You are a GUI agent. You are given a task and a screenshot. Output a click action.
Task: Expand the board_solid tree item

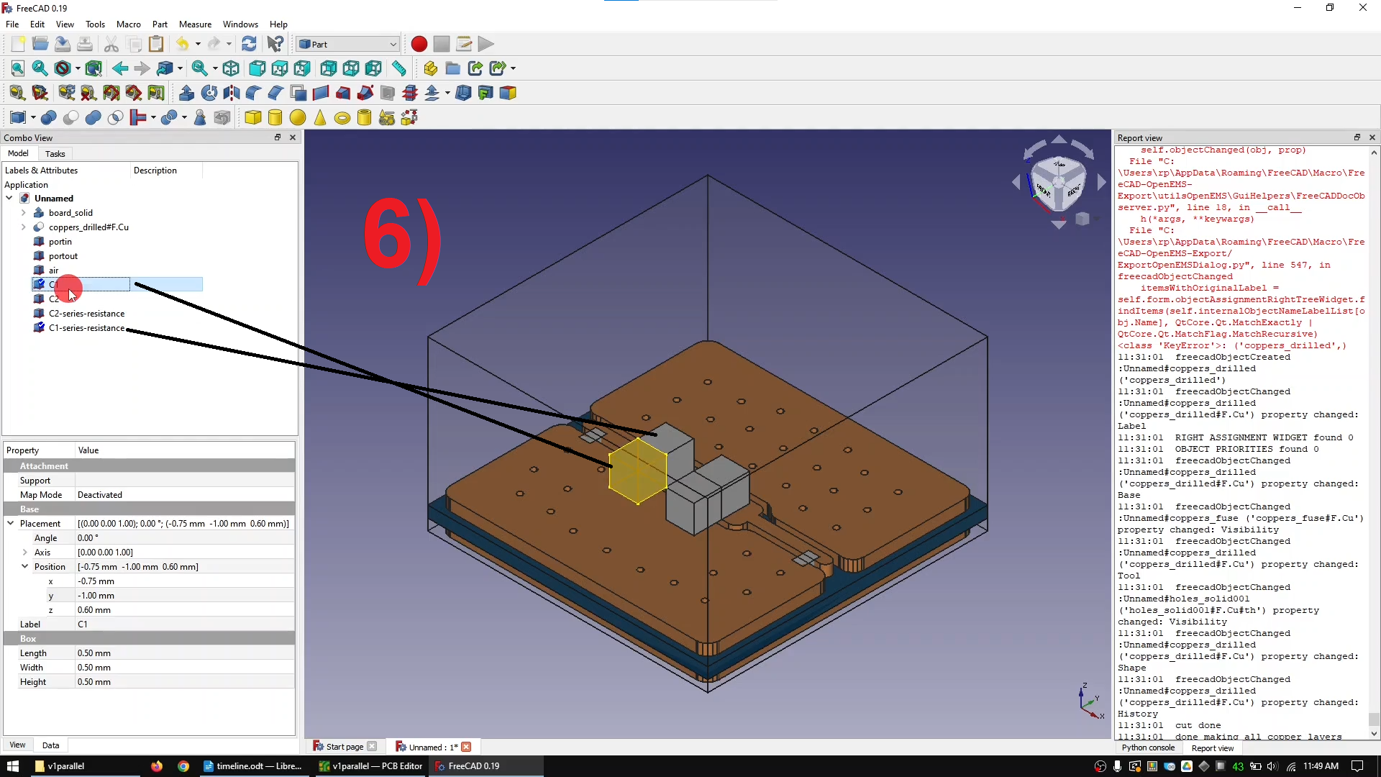coord(23,213)
